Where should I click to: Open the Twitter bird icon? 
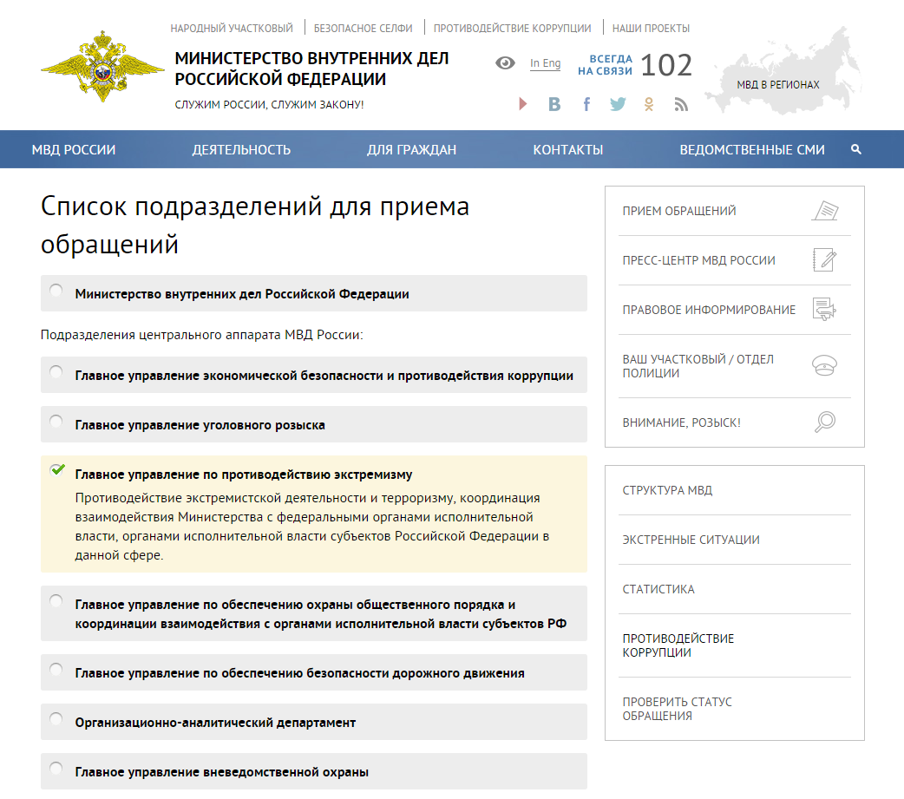coord(618,104)
